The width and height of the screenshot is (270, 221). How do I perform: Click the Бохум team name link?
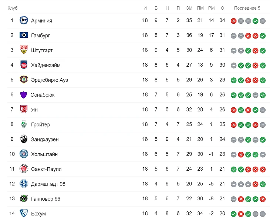(38, 214)
